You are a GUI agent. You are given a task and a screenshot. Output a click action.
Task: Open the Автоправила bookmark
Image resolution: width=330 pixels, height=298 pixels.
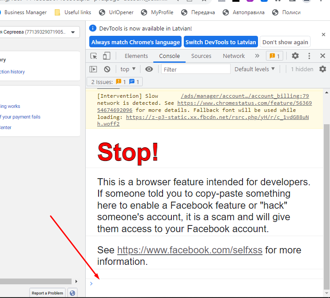click(x=243, y=12)
